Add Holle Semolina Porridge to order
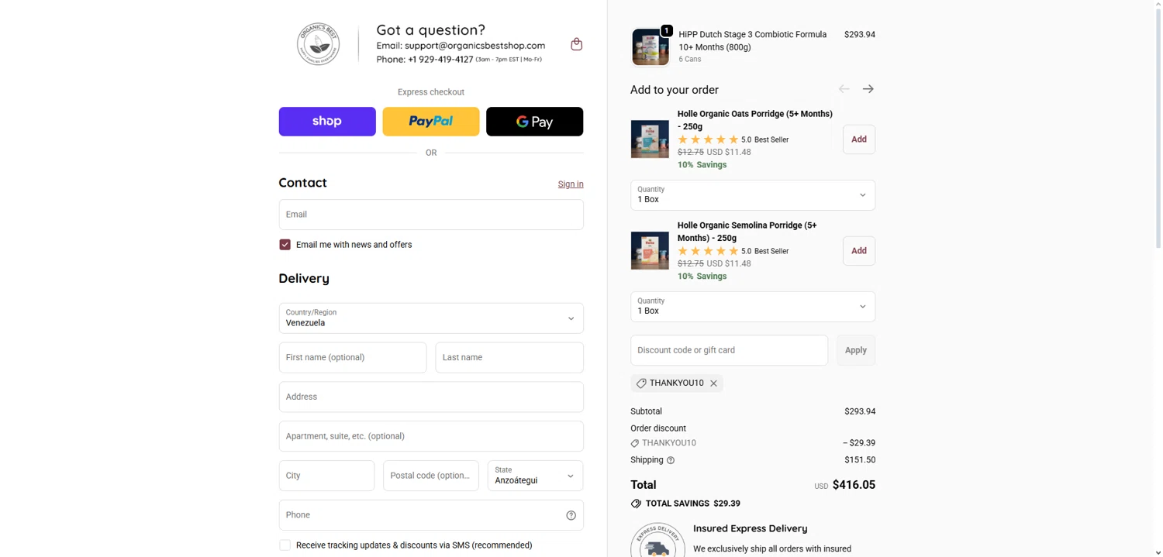Viewport: 1163px width, 557px height. (x=858, y=251)
